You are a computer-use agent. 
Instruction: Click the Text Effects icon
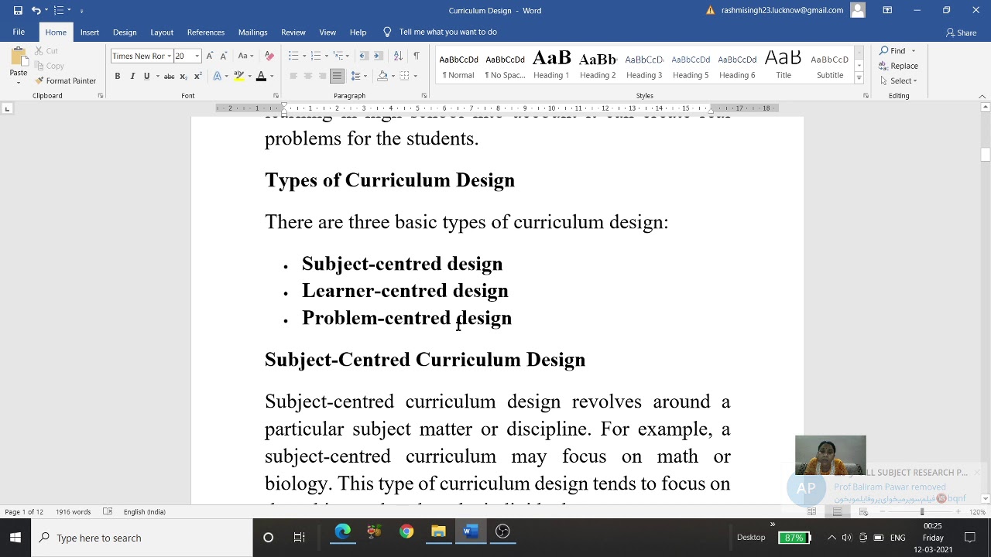[x=218, y=76]
